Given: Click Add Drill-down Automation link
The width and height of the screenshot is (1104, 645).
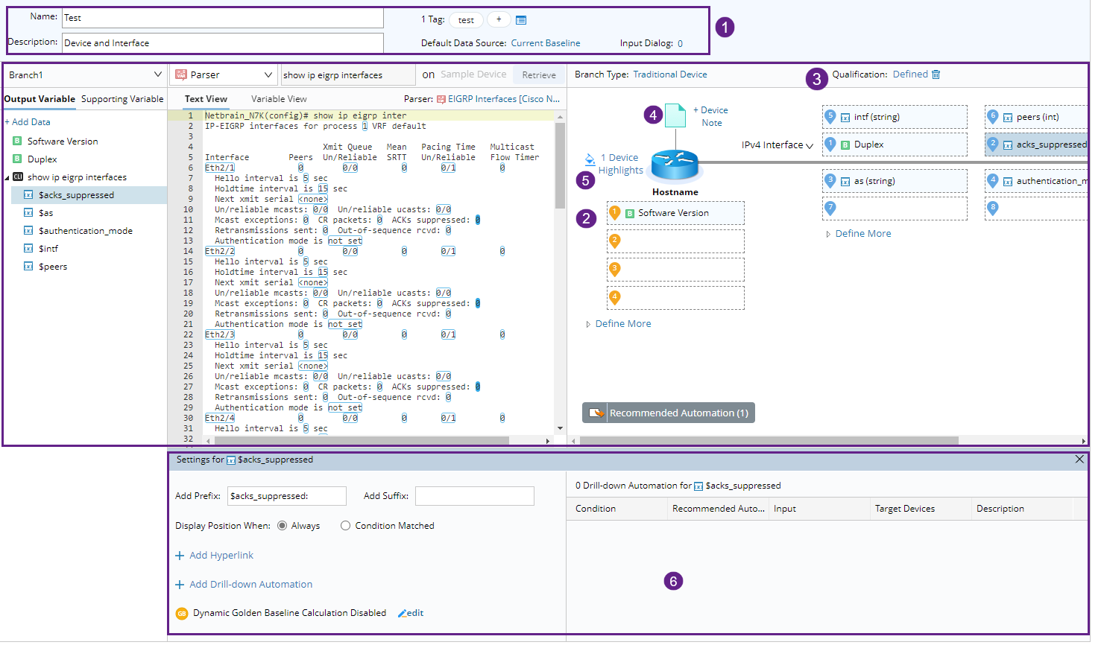Looking at the screenshot, I should [249, 584].
